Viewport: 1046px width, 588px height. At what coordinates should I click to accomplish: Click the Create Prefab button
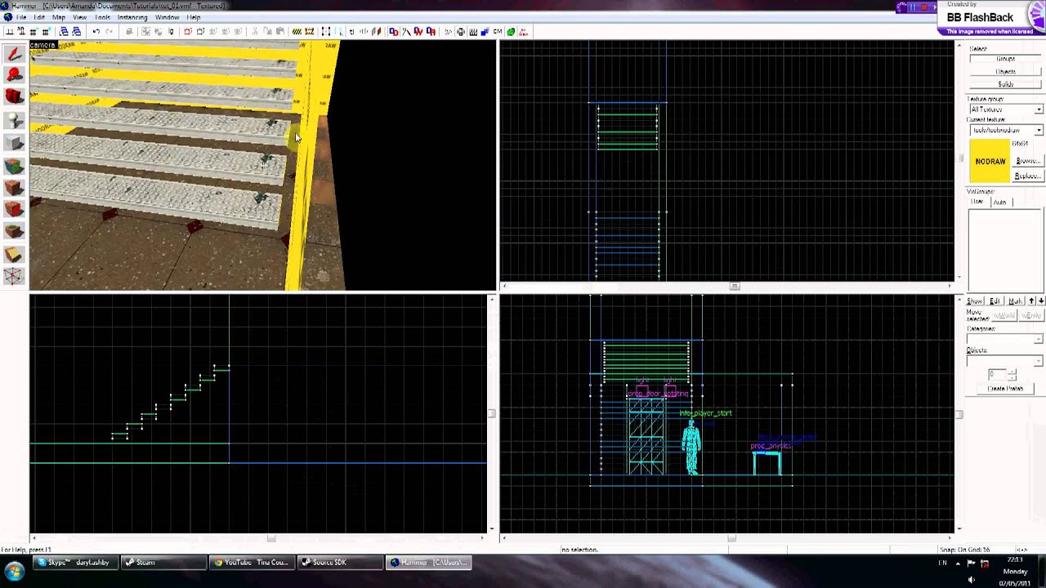[x=1005, y=389]
